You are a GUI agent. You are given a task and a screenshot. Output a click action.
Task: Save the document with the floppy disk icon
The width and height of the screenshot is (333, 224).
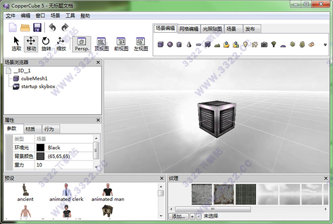click(x=37, y=27)
